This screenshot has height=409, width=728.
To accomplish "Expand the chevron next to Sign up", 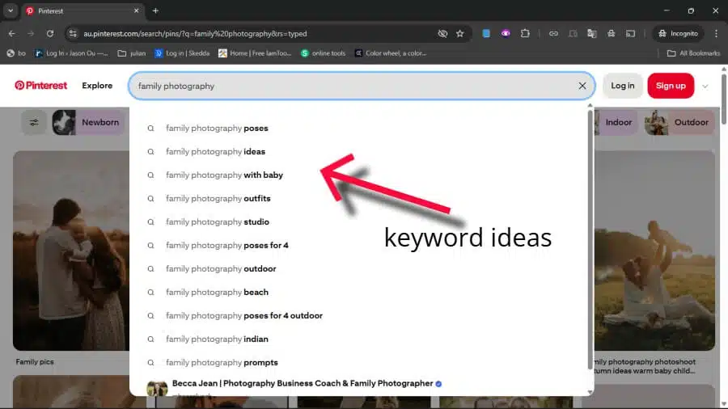I will pyautogui.click(x=705, y=86).
